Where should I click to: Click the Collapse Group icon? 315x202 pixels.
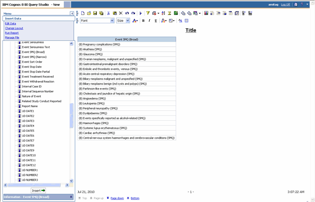[244, 13]
